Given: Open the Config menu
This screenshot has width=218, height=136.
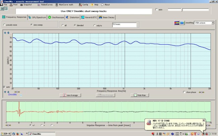Looking at the screenshot, I should coord(84,5).
